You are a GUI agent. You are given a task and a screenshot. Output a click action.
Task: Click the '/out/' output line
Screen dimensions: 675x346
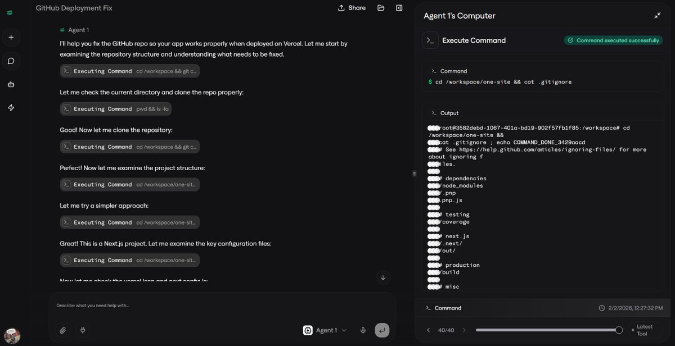click(x=449, y=251)
